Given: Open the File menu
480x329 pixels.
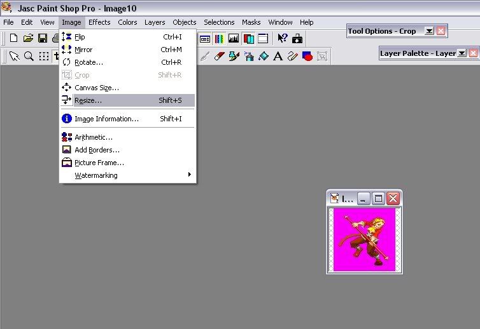Looking at the screenshot, I should click(x=8, y=22).
